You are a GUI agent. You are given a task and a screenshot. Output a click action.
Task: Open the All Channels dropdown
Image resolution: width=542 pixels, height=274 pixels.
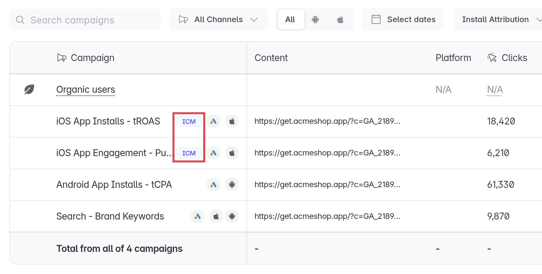point(218,19)
